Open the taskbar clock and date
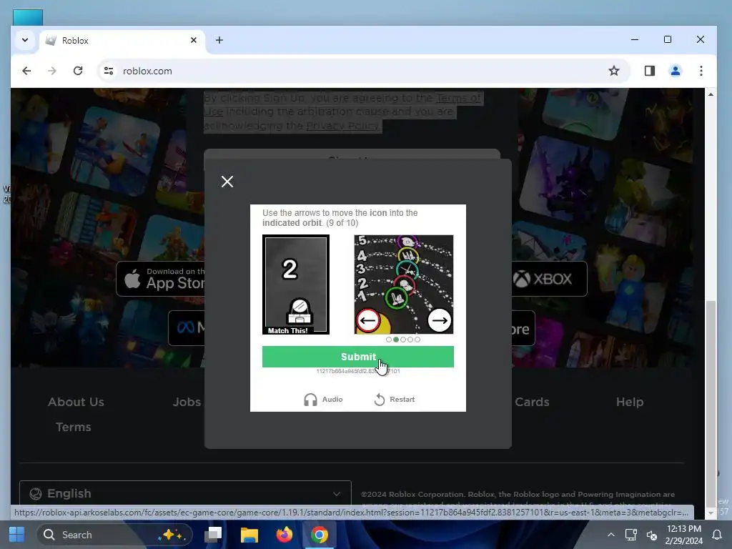The height and width of the screenshot is (549, 732). [x=684, y=535]
